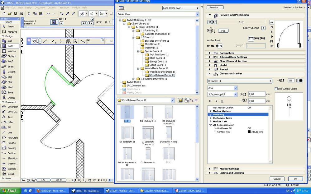Open the Folder View dropdown
Screen dimensions: 311x194
(158, 14)
